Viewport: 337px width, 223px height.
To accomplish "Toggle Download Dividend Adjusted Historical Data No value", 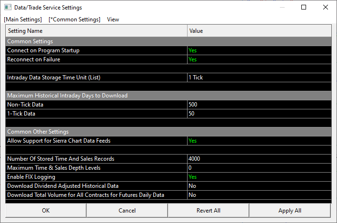I will coord(259,186).
